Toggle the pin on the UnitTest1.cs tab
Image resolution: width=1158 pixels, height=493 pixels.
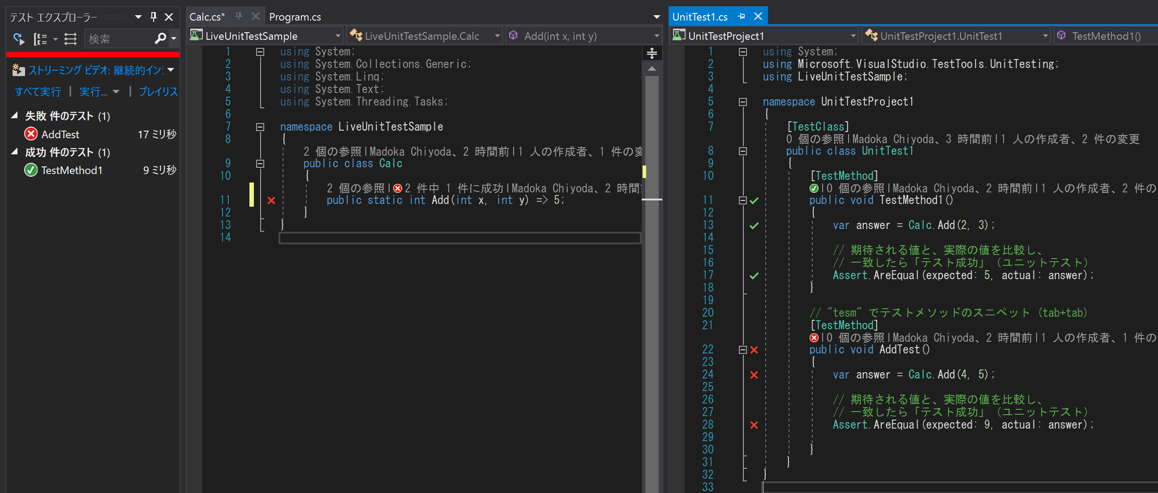(x=741, y=17)
